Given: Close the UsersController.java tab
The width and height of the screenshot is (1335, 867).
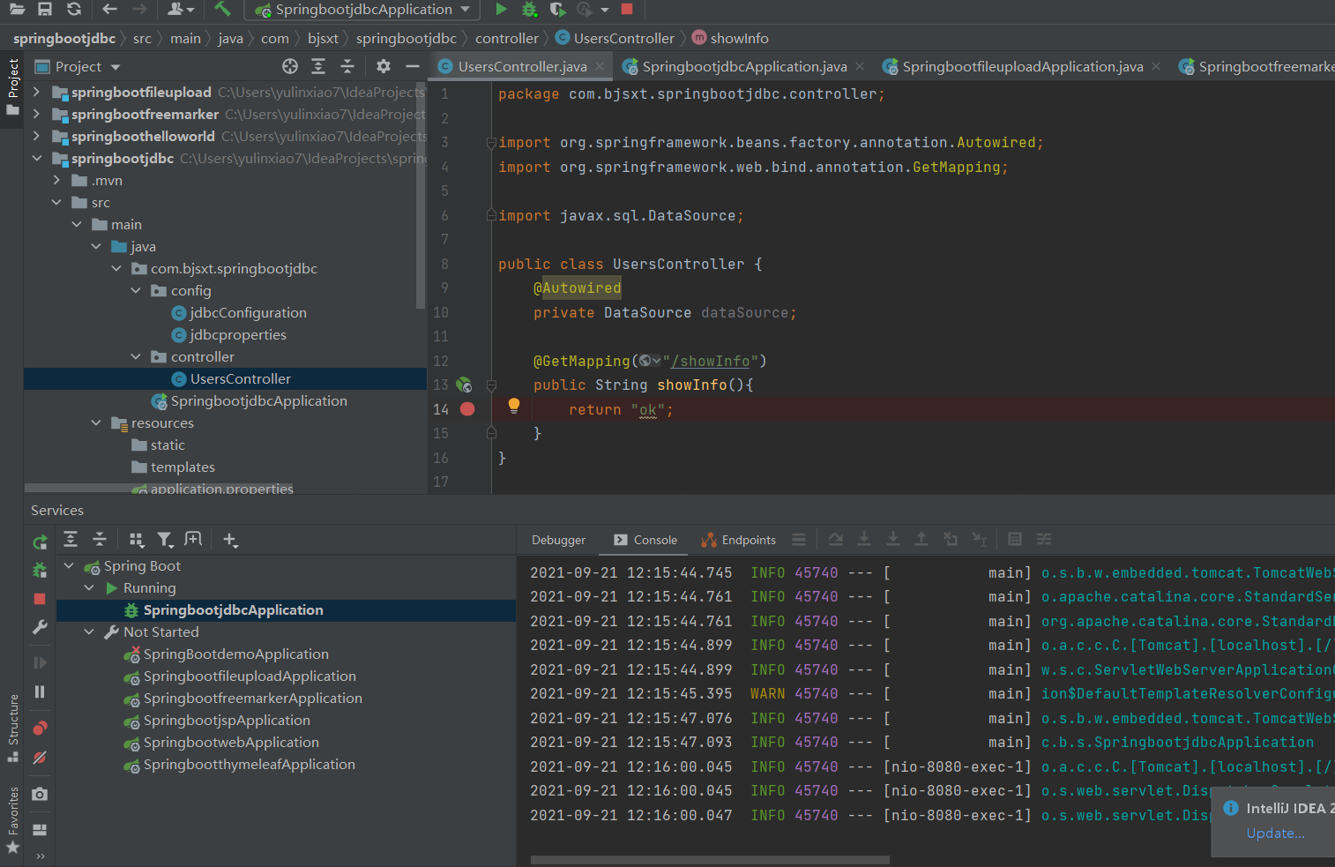Looking at the screenshot, I should pos(600,66).
